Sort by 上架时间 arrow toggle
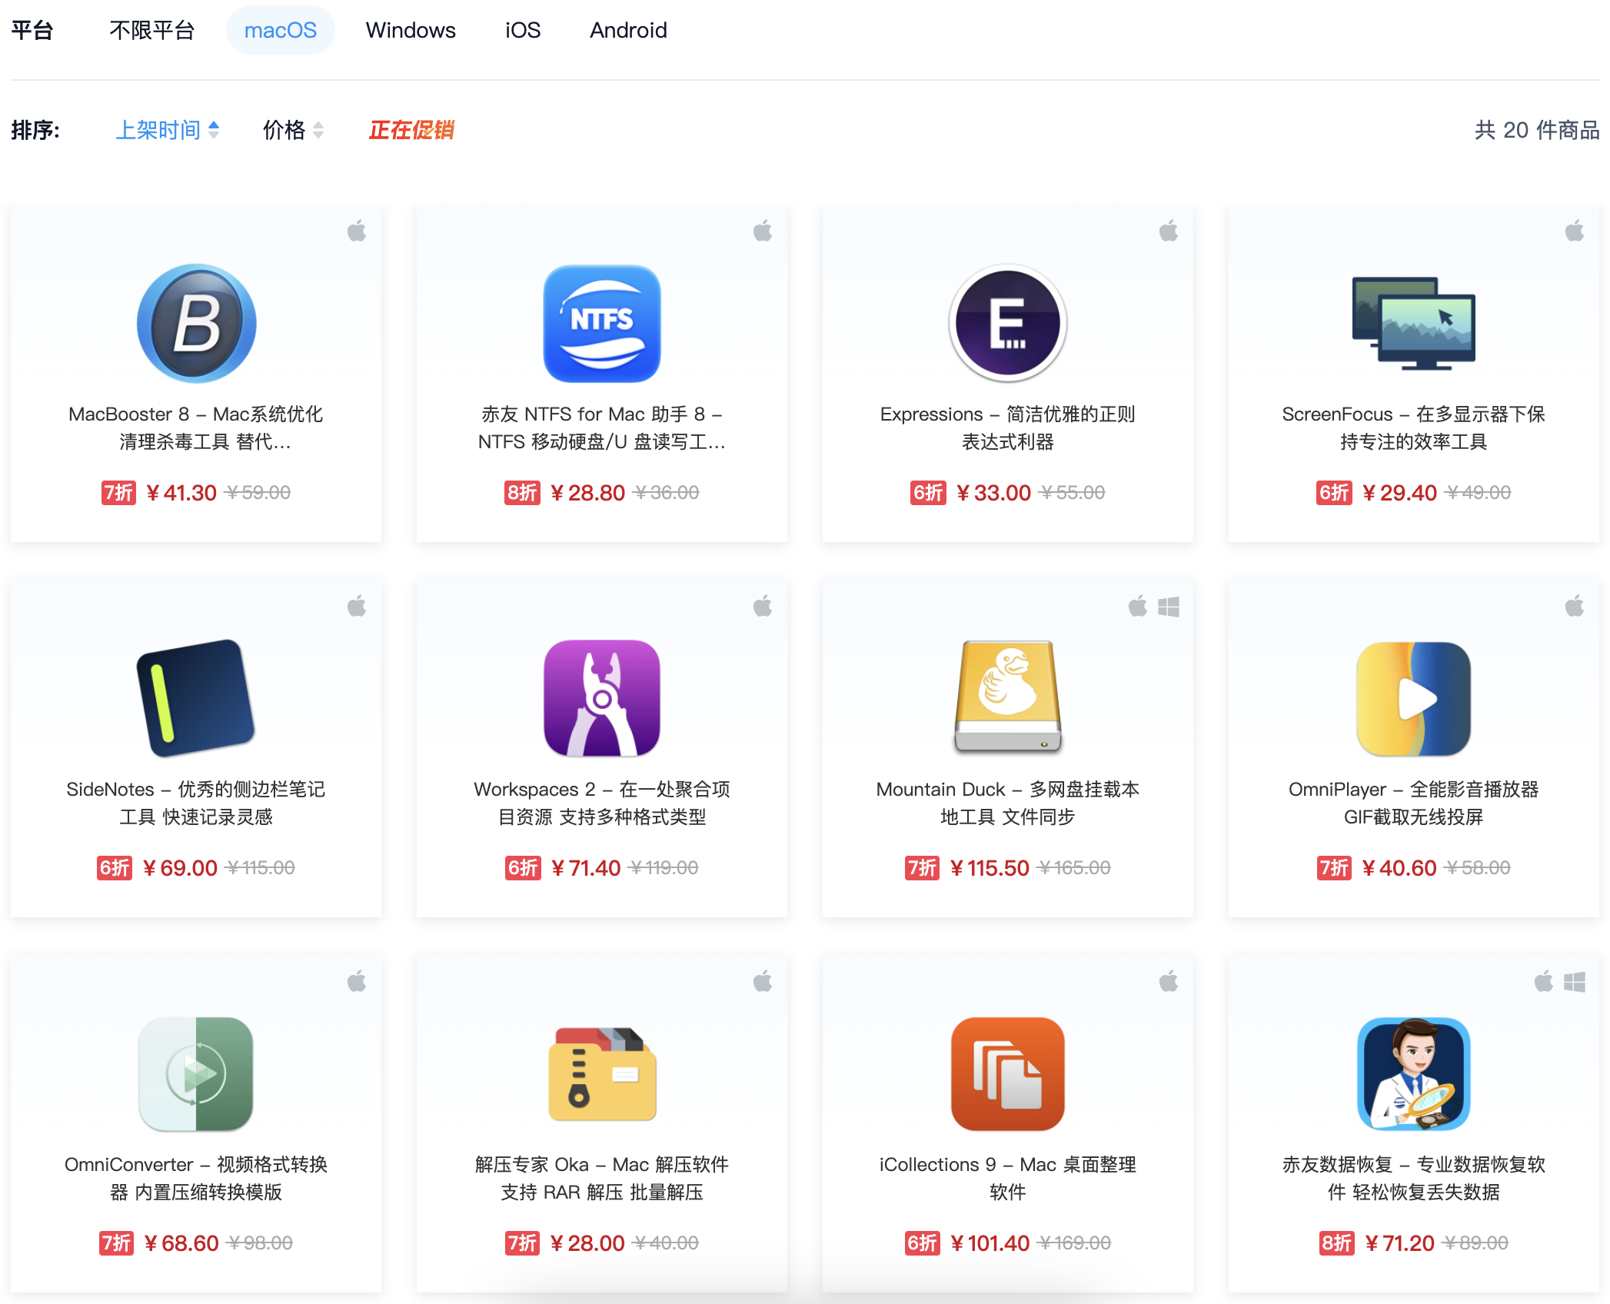This screenshot has width=1610, height=1304. [x=214, y=130]
